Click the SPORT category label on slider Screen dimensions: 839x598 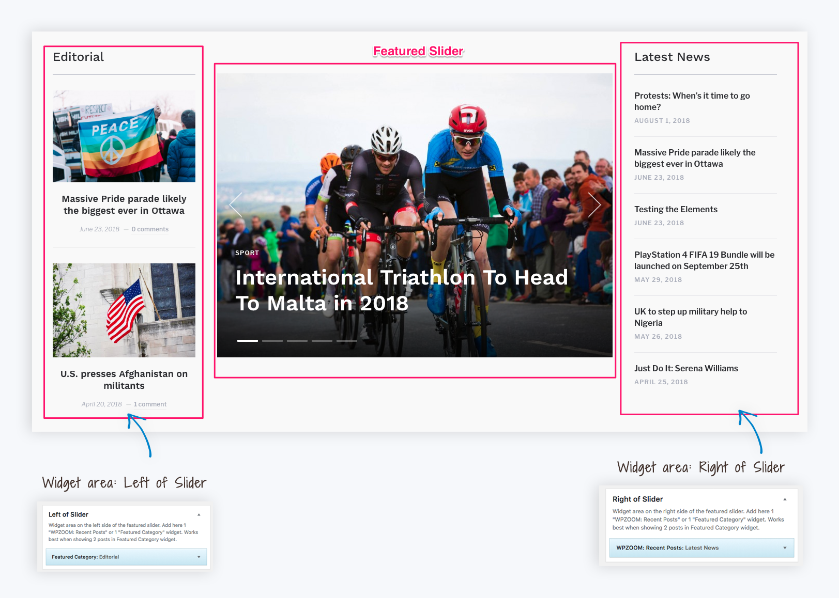[x=247, y=253]
